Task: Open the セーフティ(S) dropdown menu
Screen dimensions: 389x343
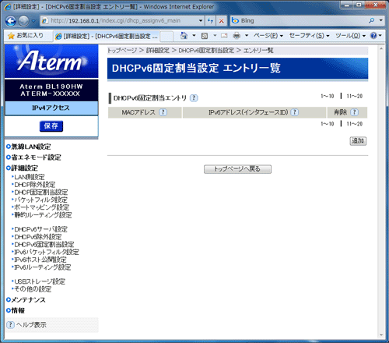Action: point(309,36)
